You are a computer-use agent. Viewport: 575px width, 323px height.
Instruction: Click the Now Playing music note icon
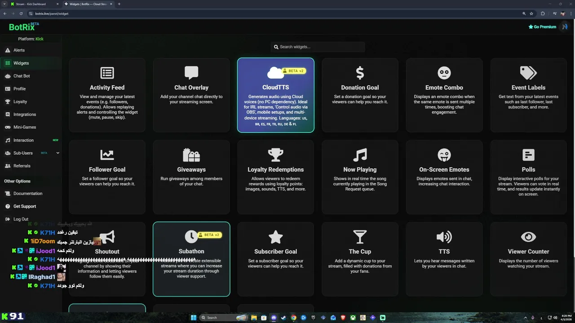click(x=360, y=155)
